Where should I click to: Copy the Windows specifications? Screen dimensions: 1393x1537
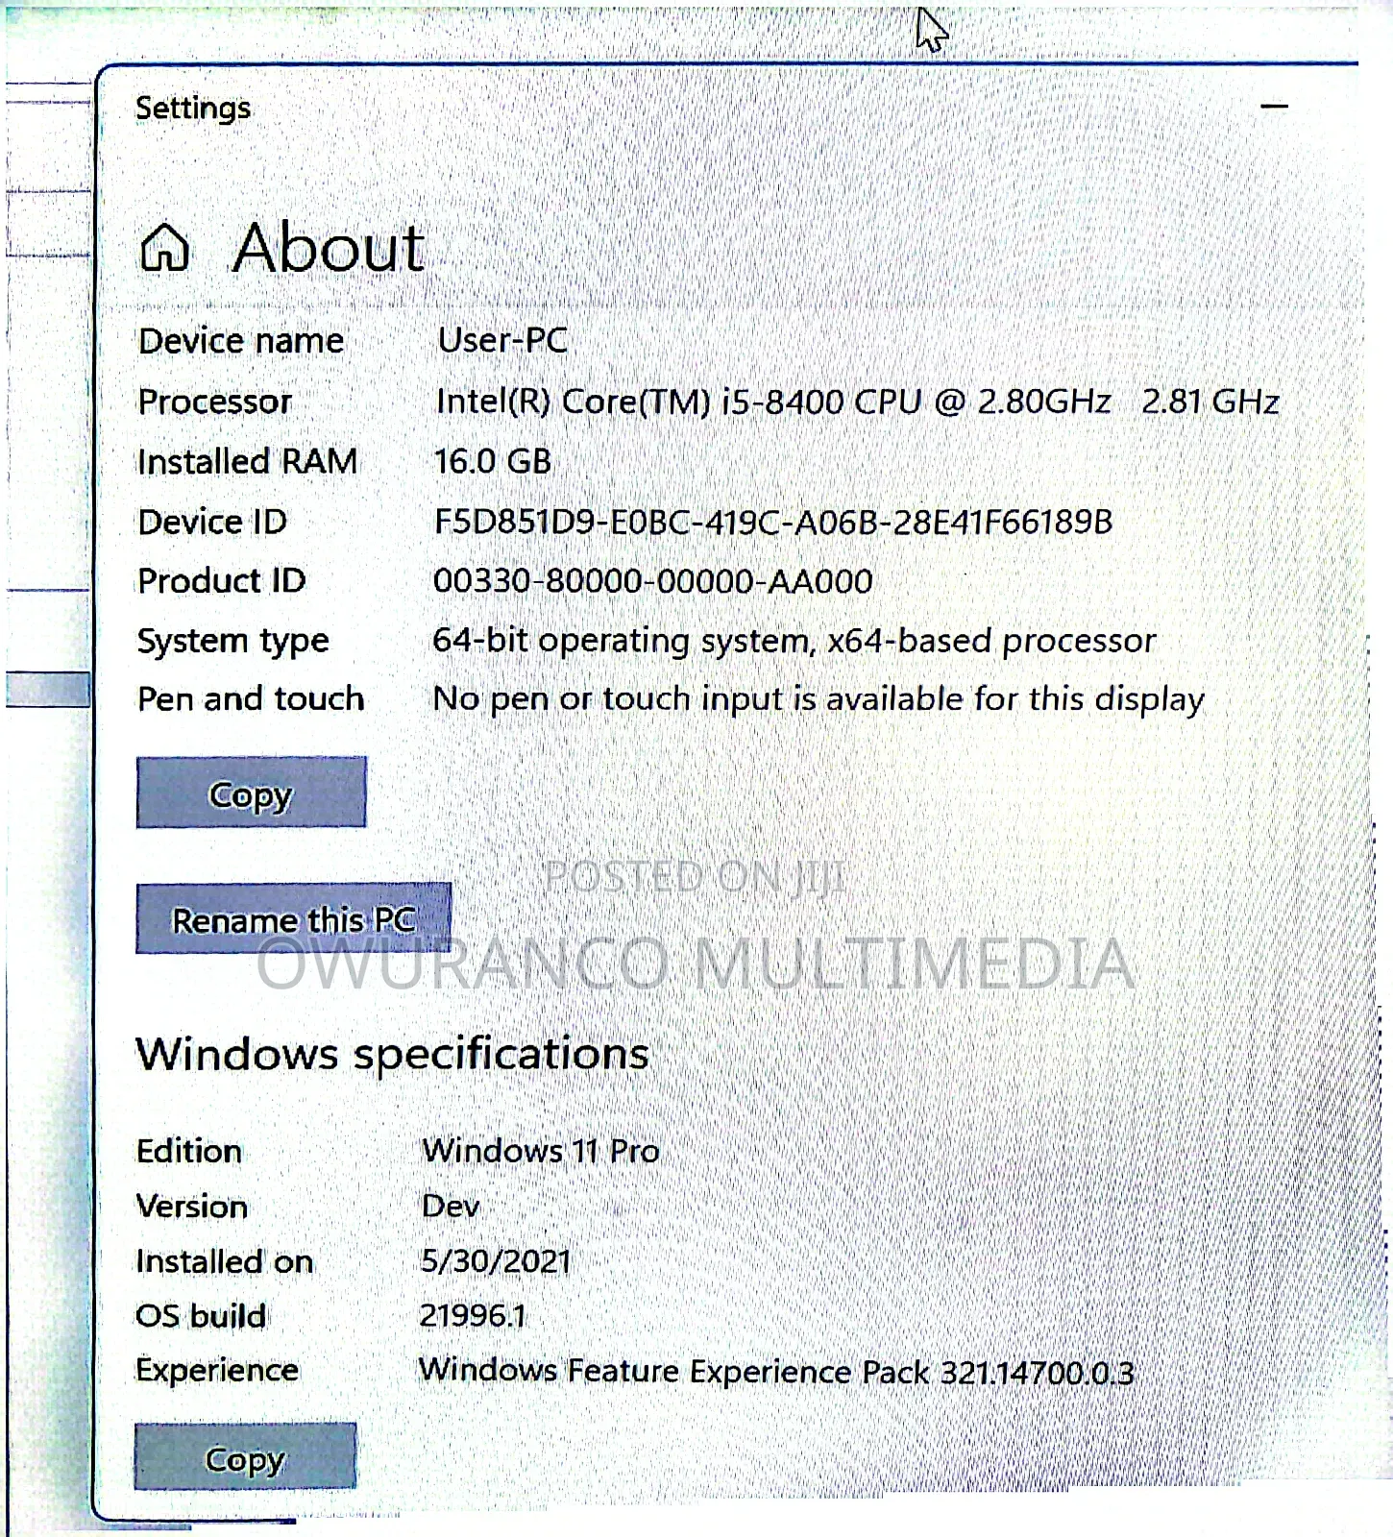(x=245, y=1456)
